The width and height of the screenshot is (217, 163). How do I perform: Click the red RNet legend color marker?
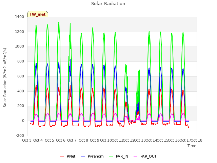click(62, 157)
